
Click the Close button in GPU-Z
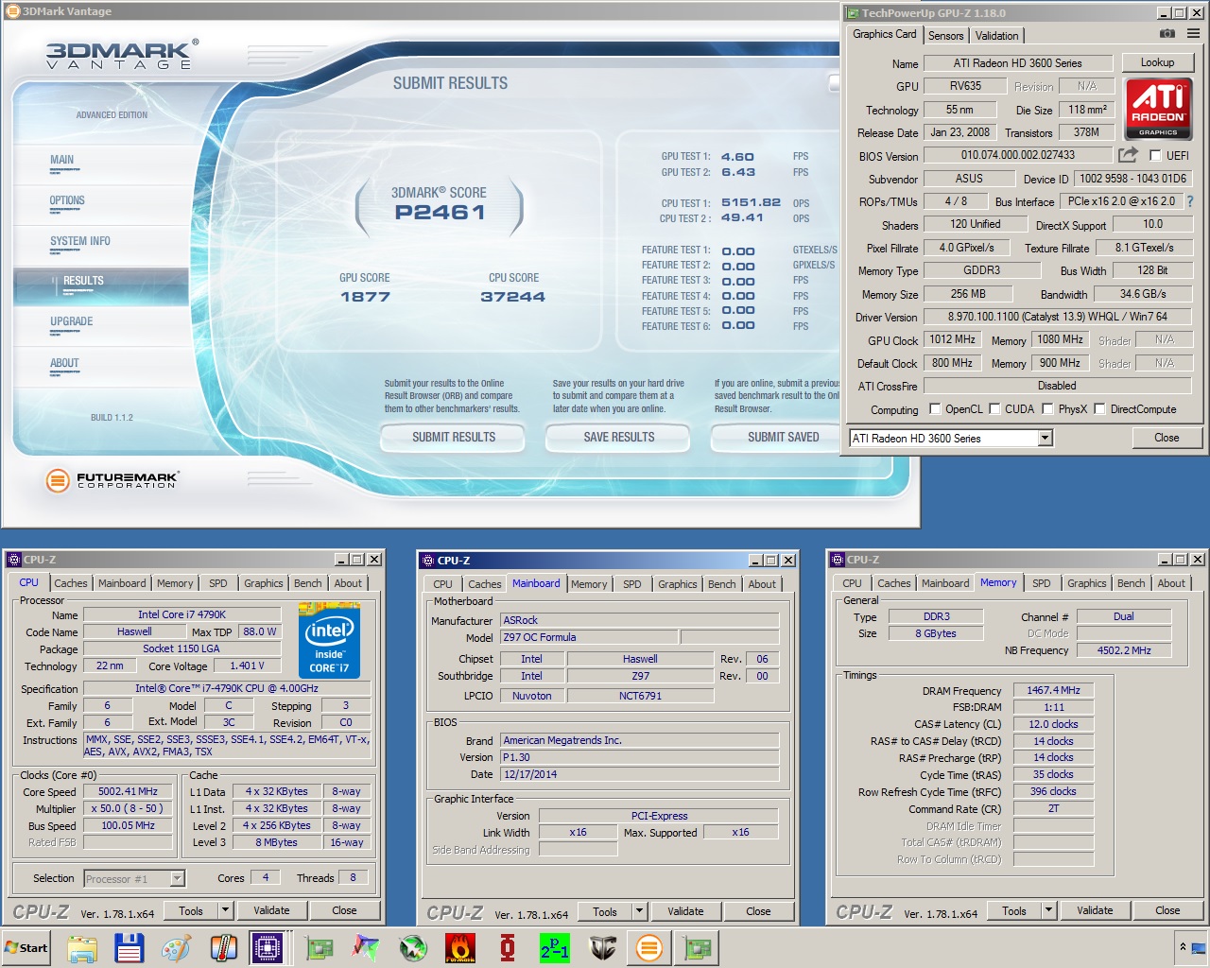(x=1167, y=438)
